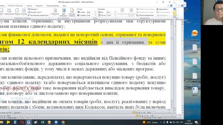Select Full Screen Reading view in the status bar

pyautogui.click(x=137, y=112)
